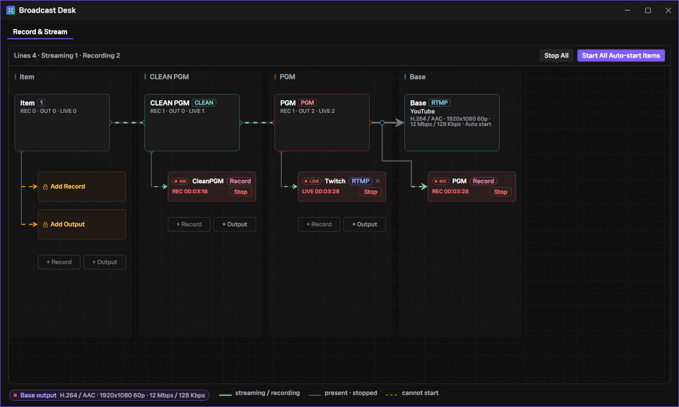Screen dimensions: 679x407
Task: Click the "present · stopped" legend label
Action: 351,393
